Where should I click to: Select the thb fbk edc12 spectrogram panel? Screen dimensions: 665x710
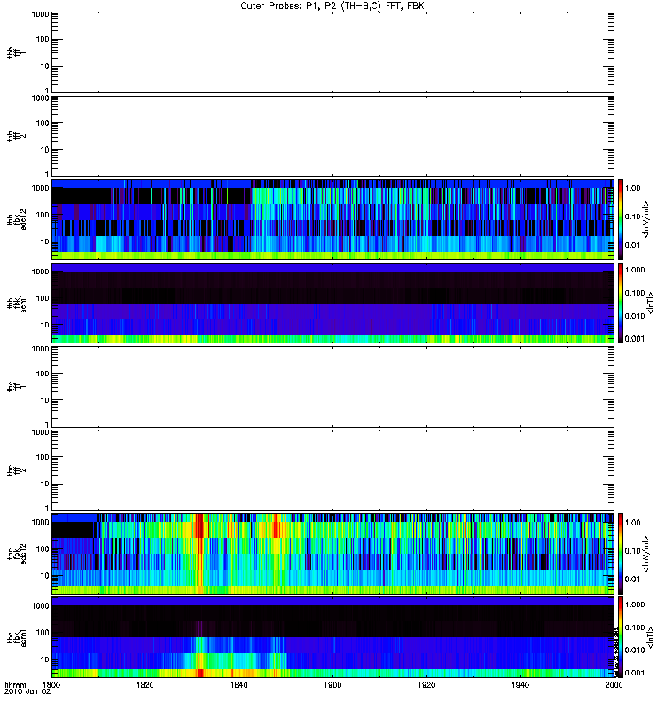pyautogui.click(x=333, y=219)
